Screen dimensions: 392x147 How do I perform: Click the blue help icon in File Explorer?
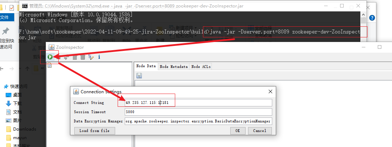[372, 18]
